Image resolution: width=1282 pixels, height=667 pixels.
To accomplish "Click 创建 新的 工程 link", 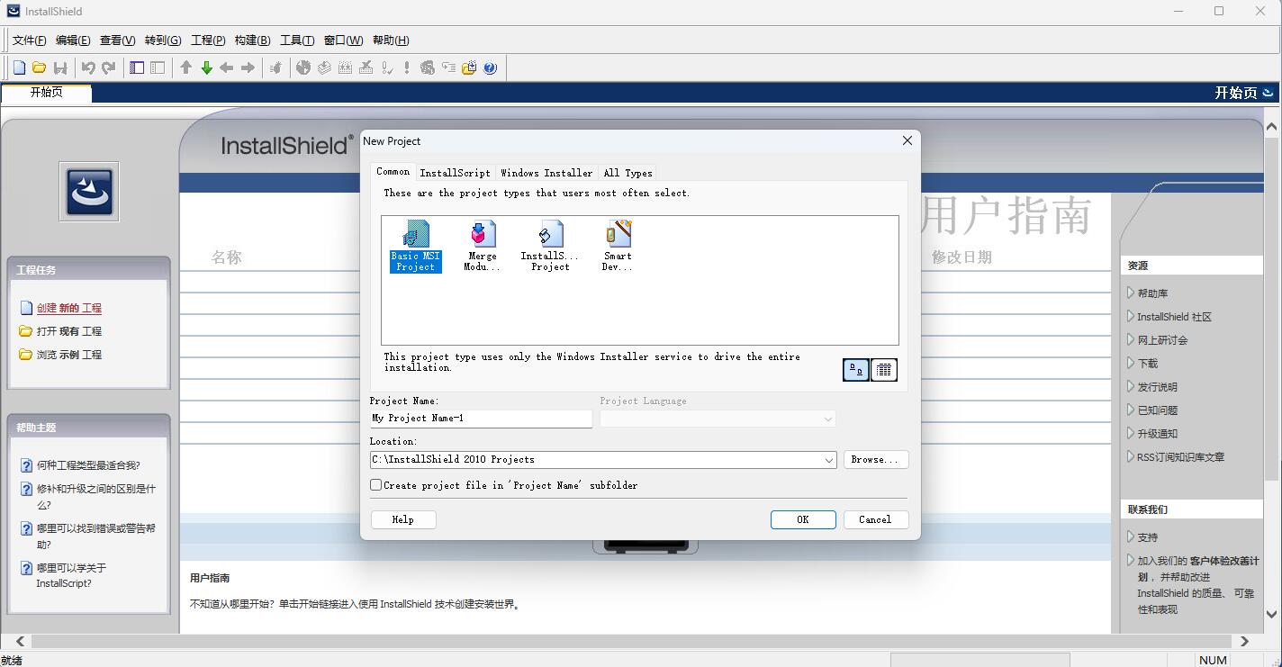I will click(69, 308).
